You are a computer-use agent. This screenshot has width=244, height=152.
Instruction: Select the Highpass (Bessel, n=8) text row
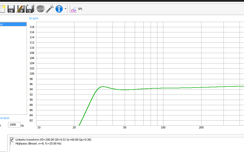(38, 143)
